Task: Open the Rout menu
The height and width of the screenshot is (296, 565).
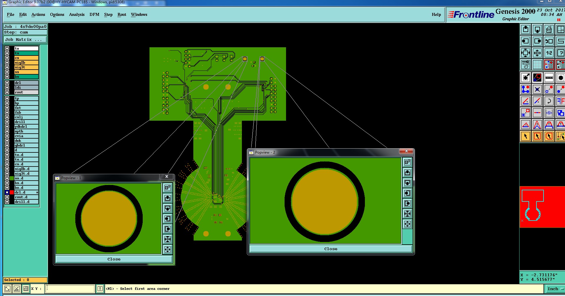Action: 122,14
